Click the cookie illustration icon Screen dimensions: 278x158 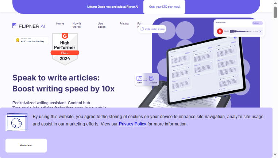pos(16,122)
